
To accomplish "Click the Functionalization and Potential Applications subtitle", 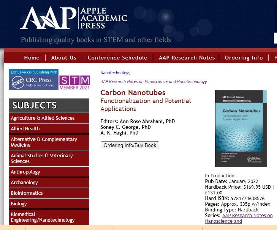I will pyautogui.click(x=146, y=105).
